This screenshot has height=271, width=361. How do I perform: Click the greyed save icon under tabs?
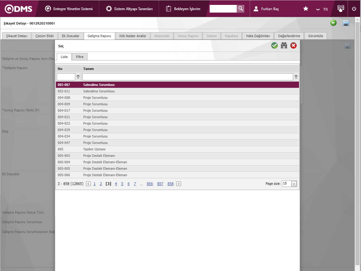347,46
